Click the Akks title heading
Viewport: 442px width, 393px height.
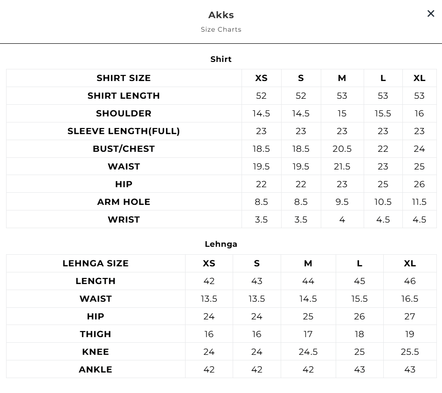[x=221, y=15]
